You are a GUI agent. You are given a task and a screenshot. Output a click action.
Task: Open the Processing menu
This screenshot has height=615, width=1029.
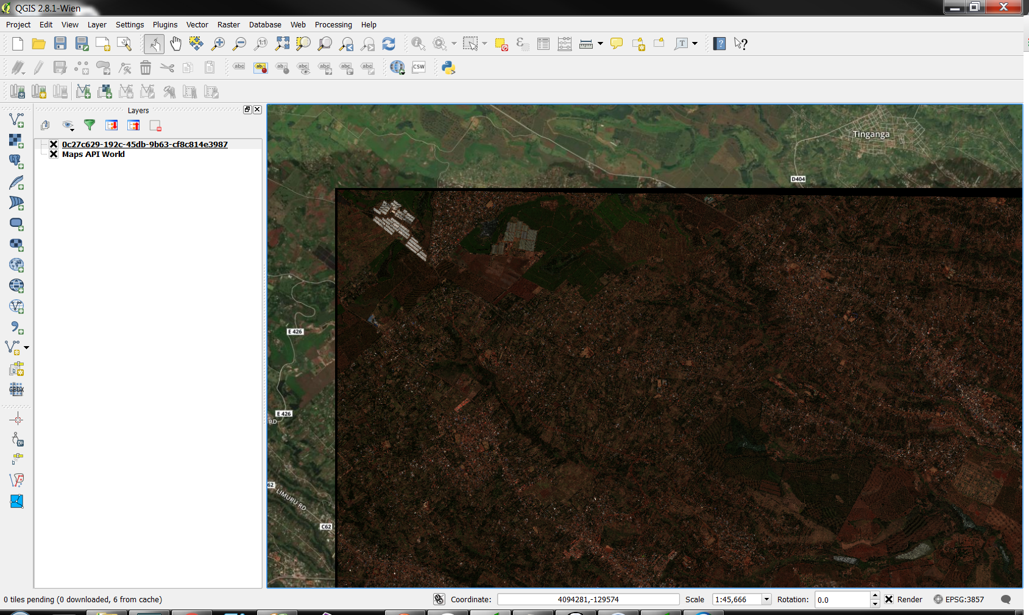click(x=333, y=25)
